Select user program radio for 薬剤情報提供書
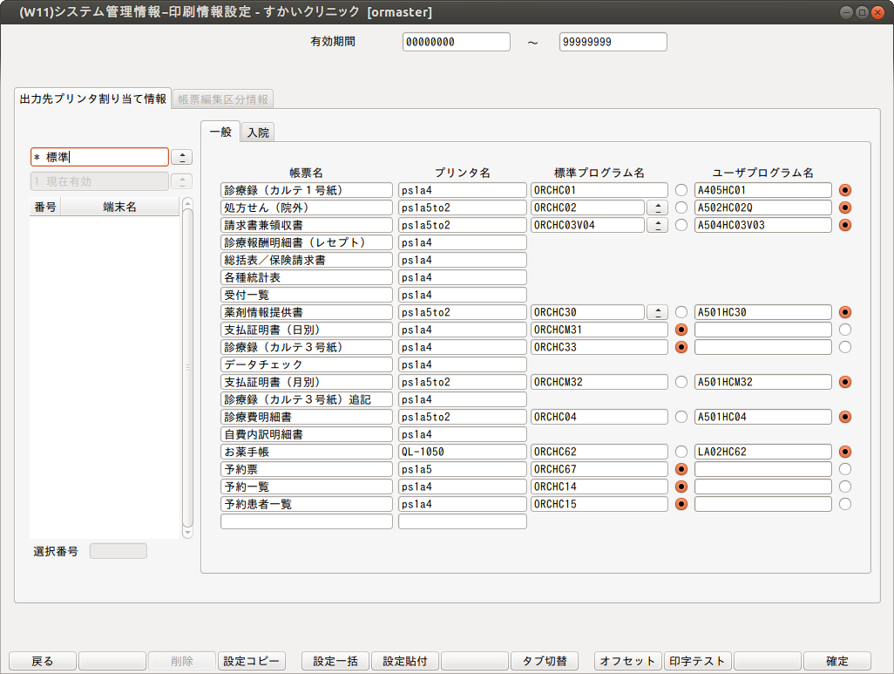 point(845,312)
